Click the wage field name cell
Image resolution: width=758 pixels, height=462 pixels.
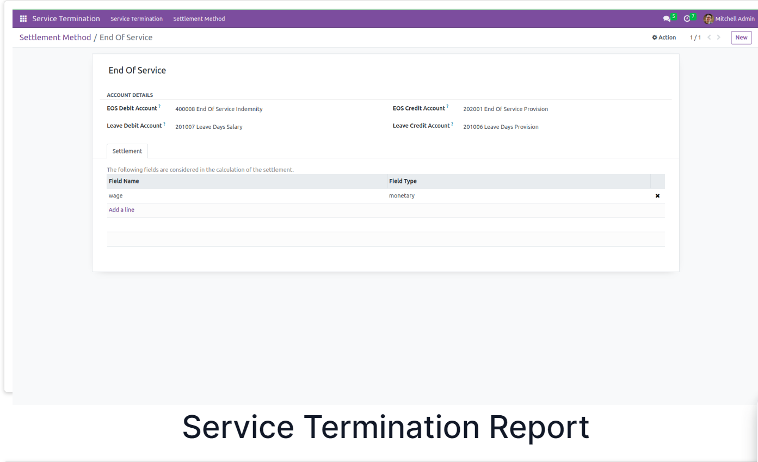[x=246, y=196]
